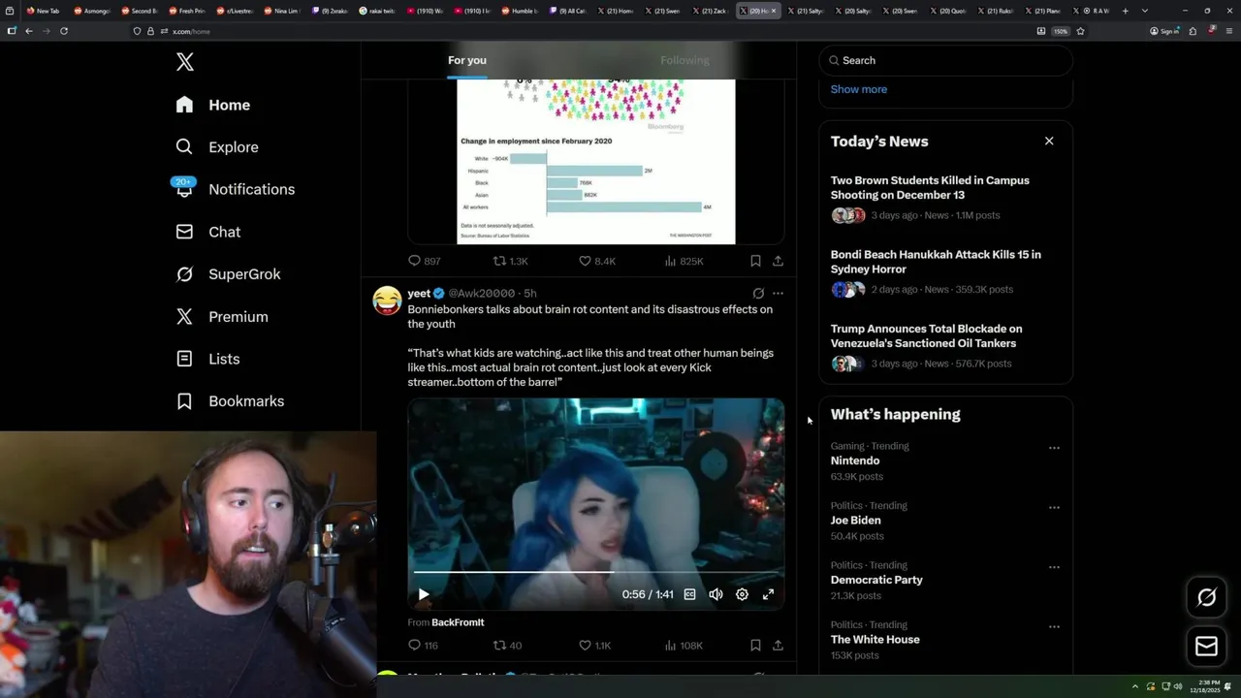Seek using the video progress bar
Image resolution: width=1241 pixels, height=698 pixels.
(x=596, y=573)
